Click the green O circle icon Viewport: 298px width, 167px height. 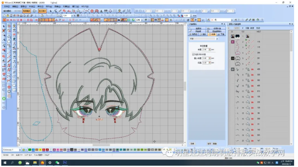pyautogui.click(x=129, y=20)
